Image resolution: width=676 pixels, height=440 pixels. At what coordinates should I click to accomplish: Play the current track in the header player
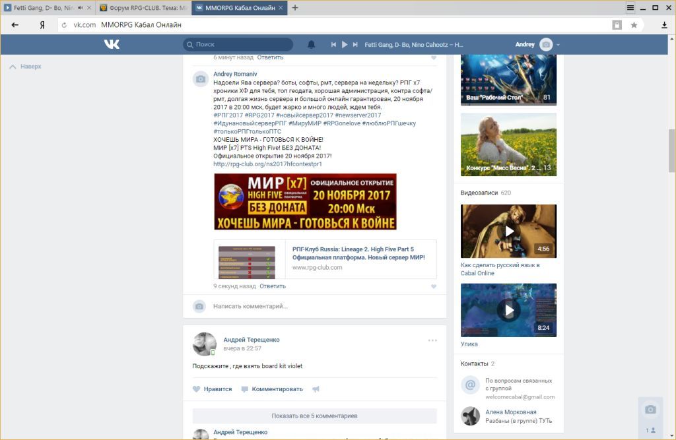345,44
